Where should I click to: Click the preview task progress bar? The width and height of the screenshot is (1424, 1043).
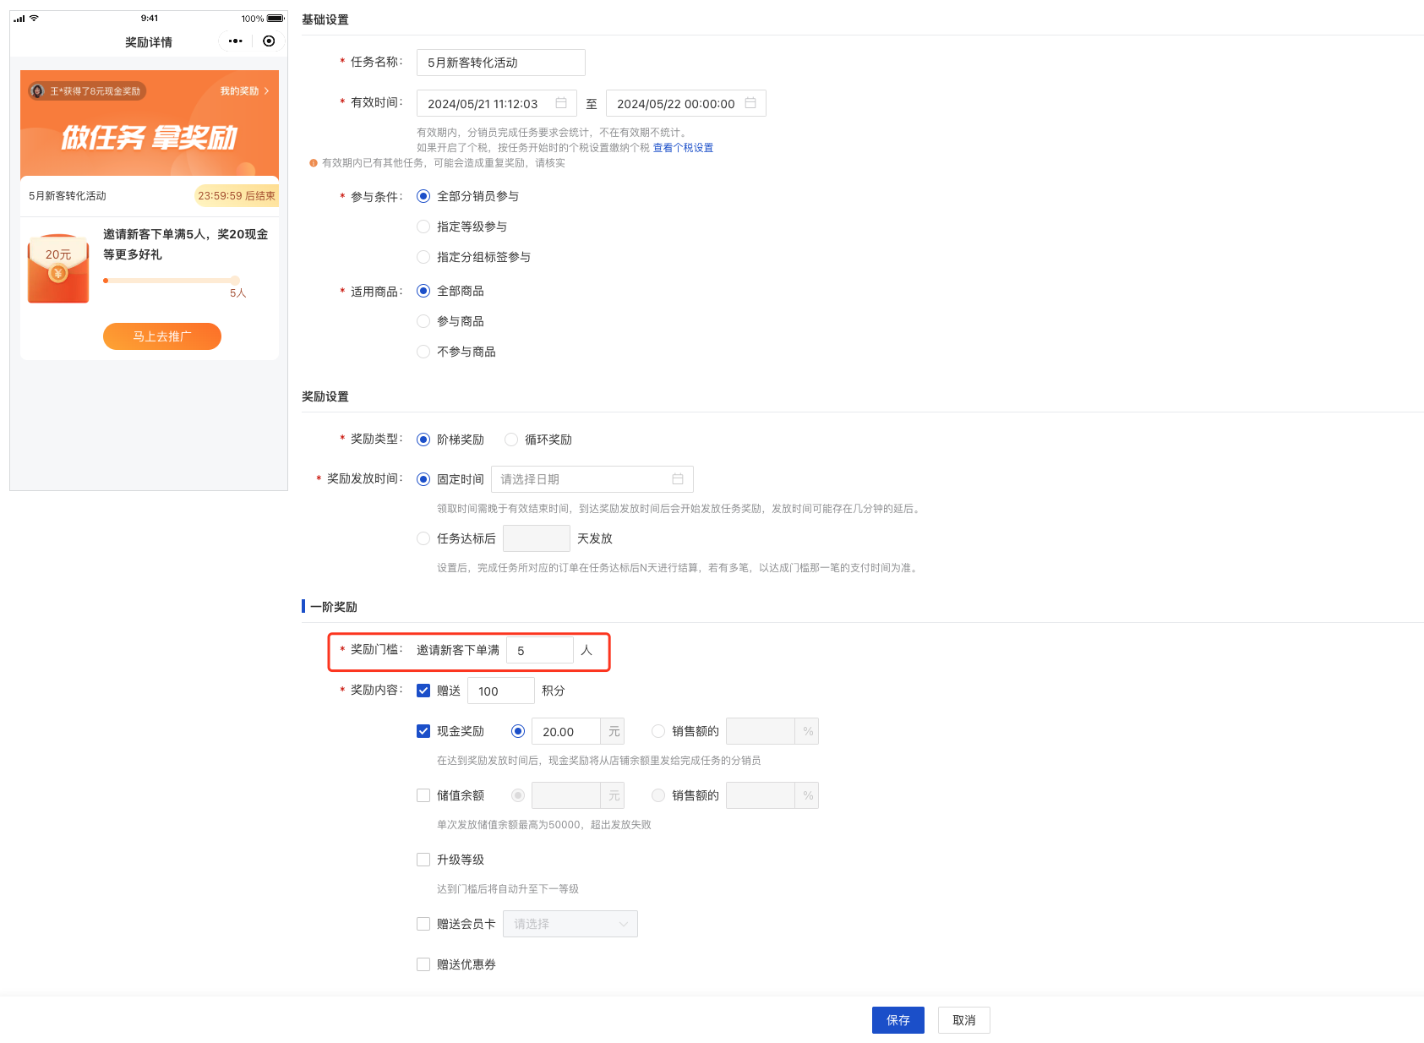(x=172, y=281)
